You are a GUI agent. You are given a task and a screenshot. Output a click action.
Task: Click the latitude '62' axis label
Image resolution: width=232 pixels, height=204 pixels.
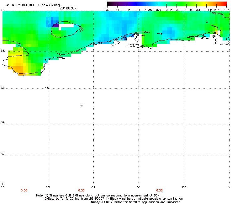[x=3, y=154]
